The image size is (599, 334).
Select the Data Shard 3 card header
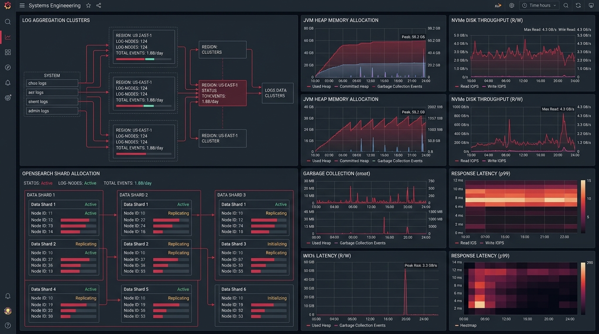pos(254,244)
